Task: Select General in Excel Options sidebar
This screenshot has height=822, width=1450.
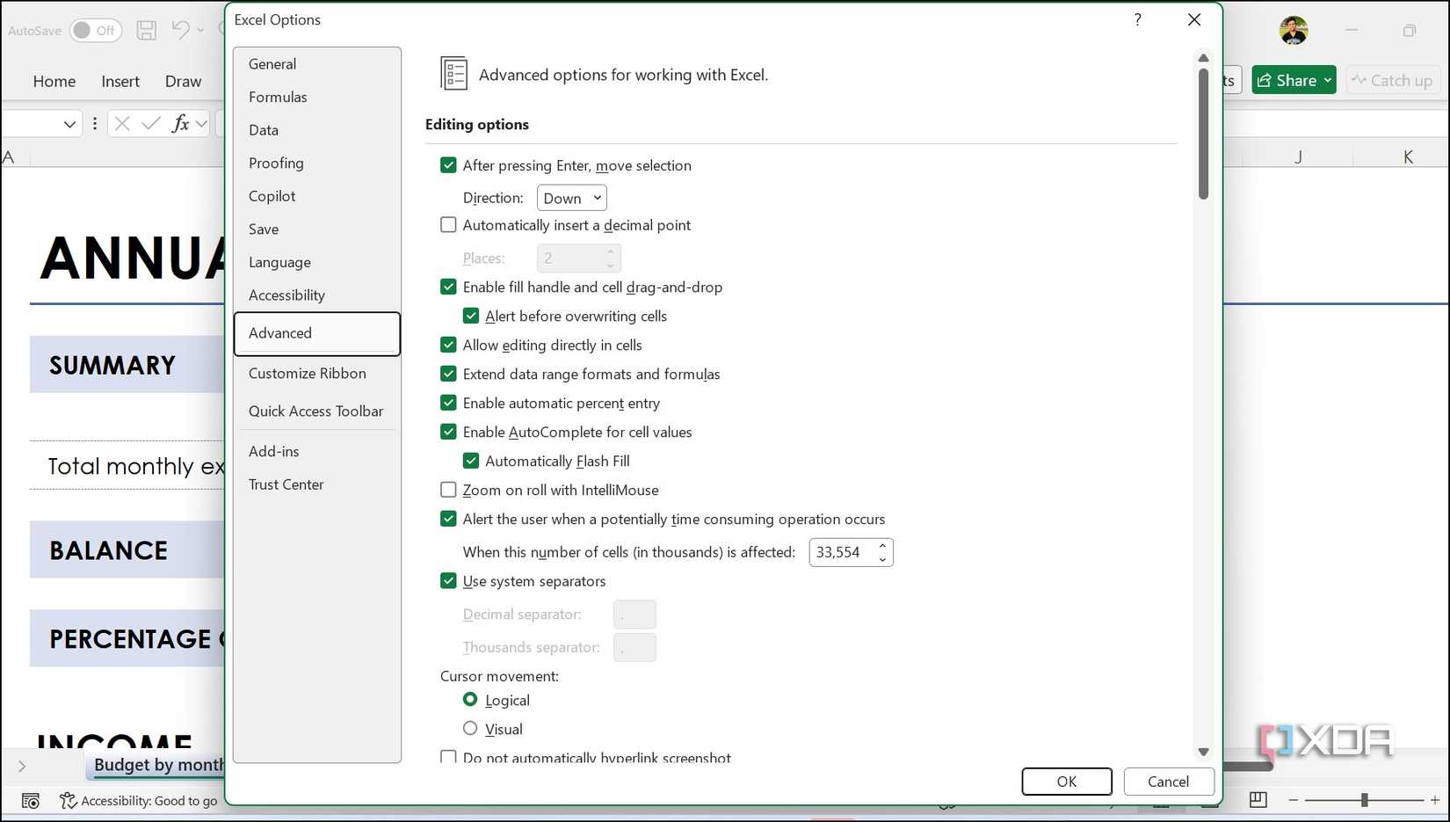Action: tap(317, 64)
